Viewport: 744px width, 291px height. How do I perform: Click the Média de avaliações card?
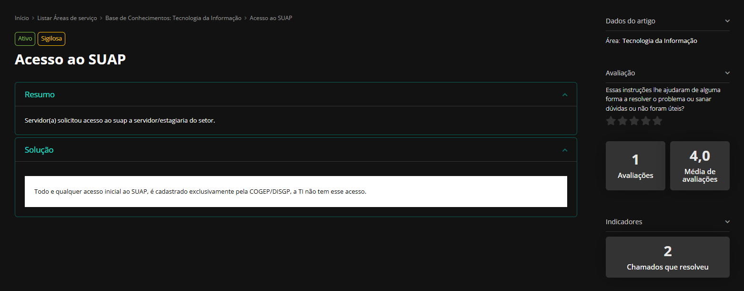[700, 166]
